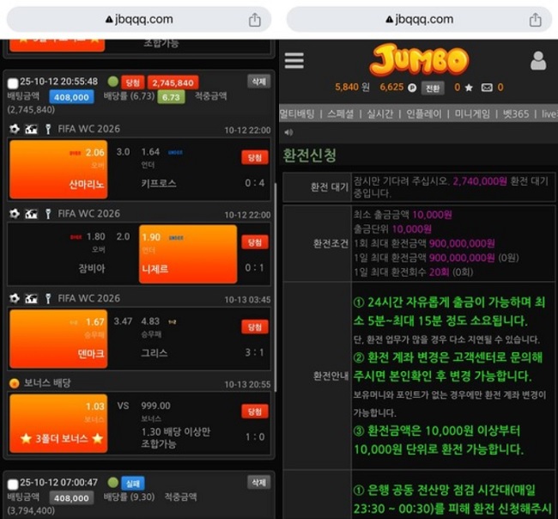Open the 인플레이 menu tab
Image resolution: width=558 pixels, height=519 pixels.
pos(423,114)
